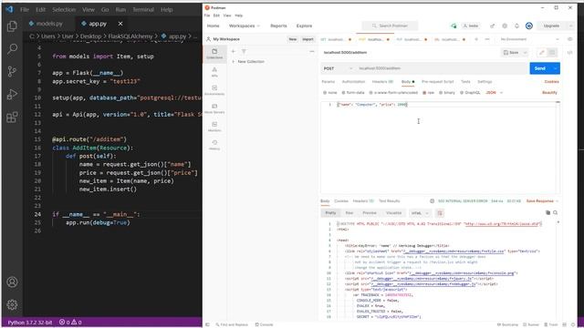Image resolution: width=584 pixels, height=328 pixels.
Task: Open the VS Code Extensions icon
Action: click(12, 118)
